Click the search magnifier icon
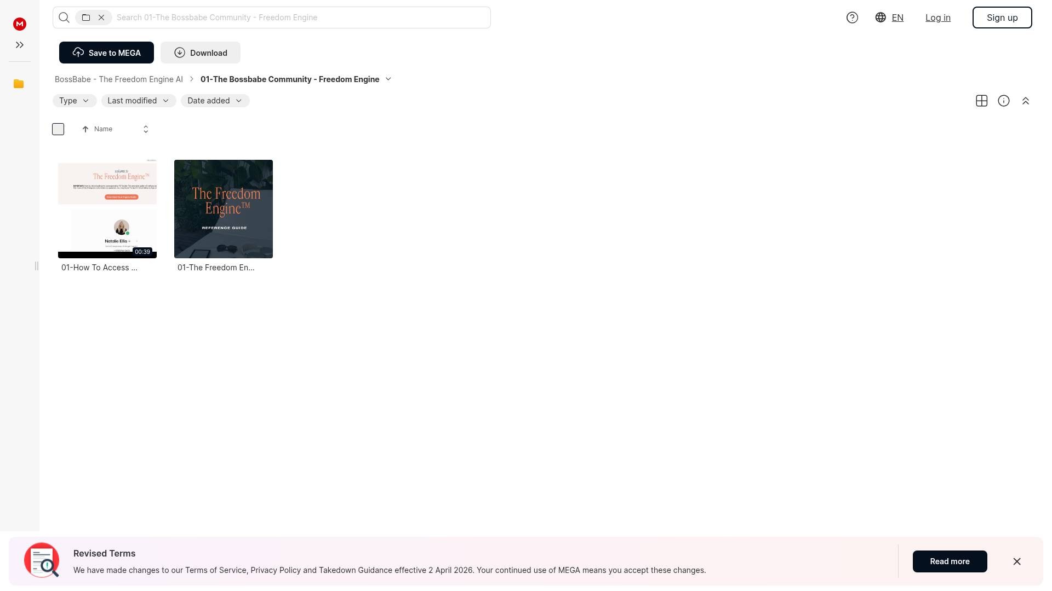The width and height of the screenshot is (1052, 591). tap(64, 18)
